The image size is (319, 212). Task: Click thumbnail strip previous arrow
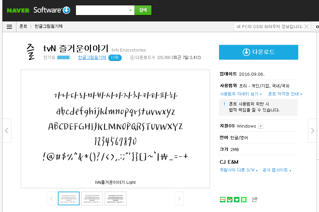coord(51,198)
